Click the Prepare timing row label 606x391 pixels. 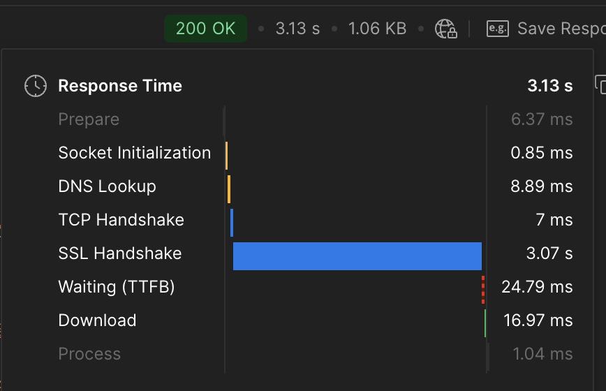coord(89,119)
